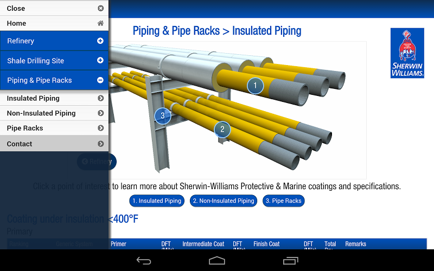The image size is (434, 271).
Task: Open Insulated Piping menu item
Action: tap(54, 98)
